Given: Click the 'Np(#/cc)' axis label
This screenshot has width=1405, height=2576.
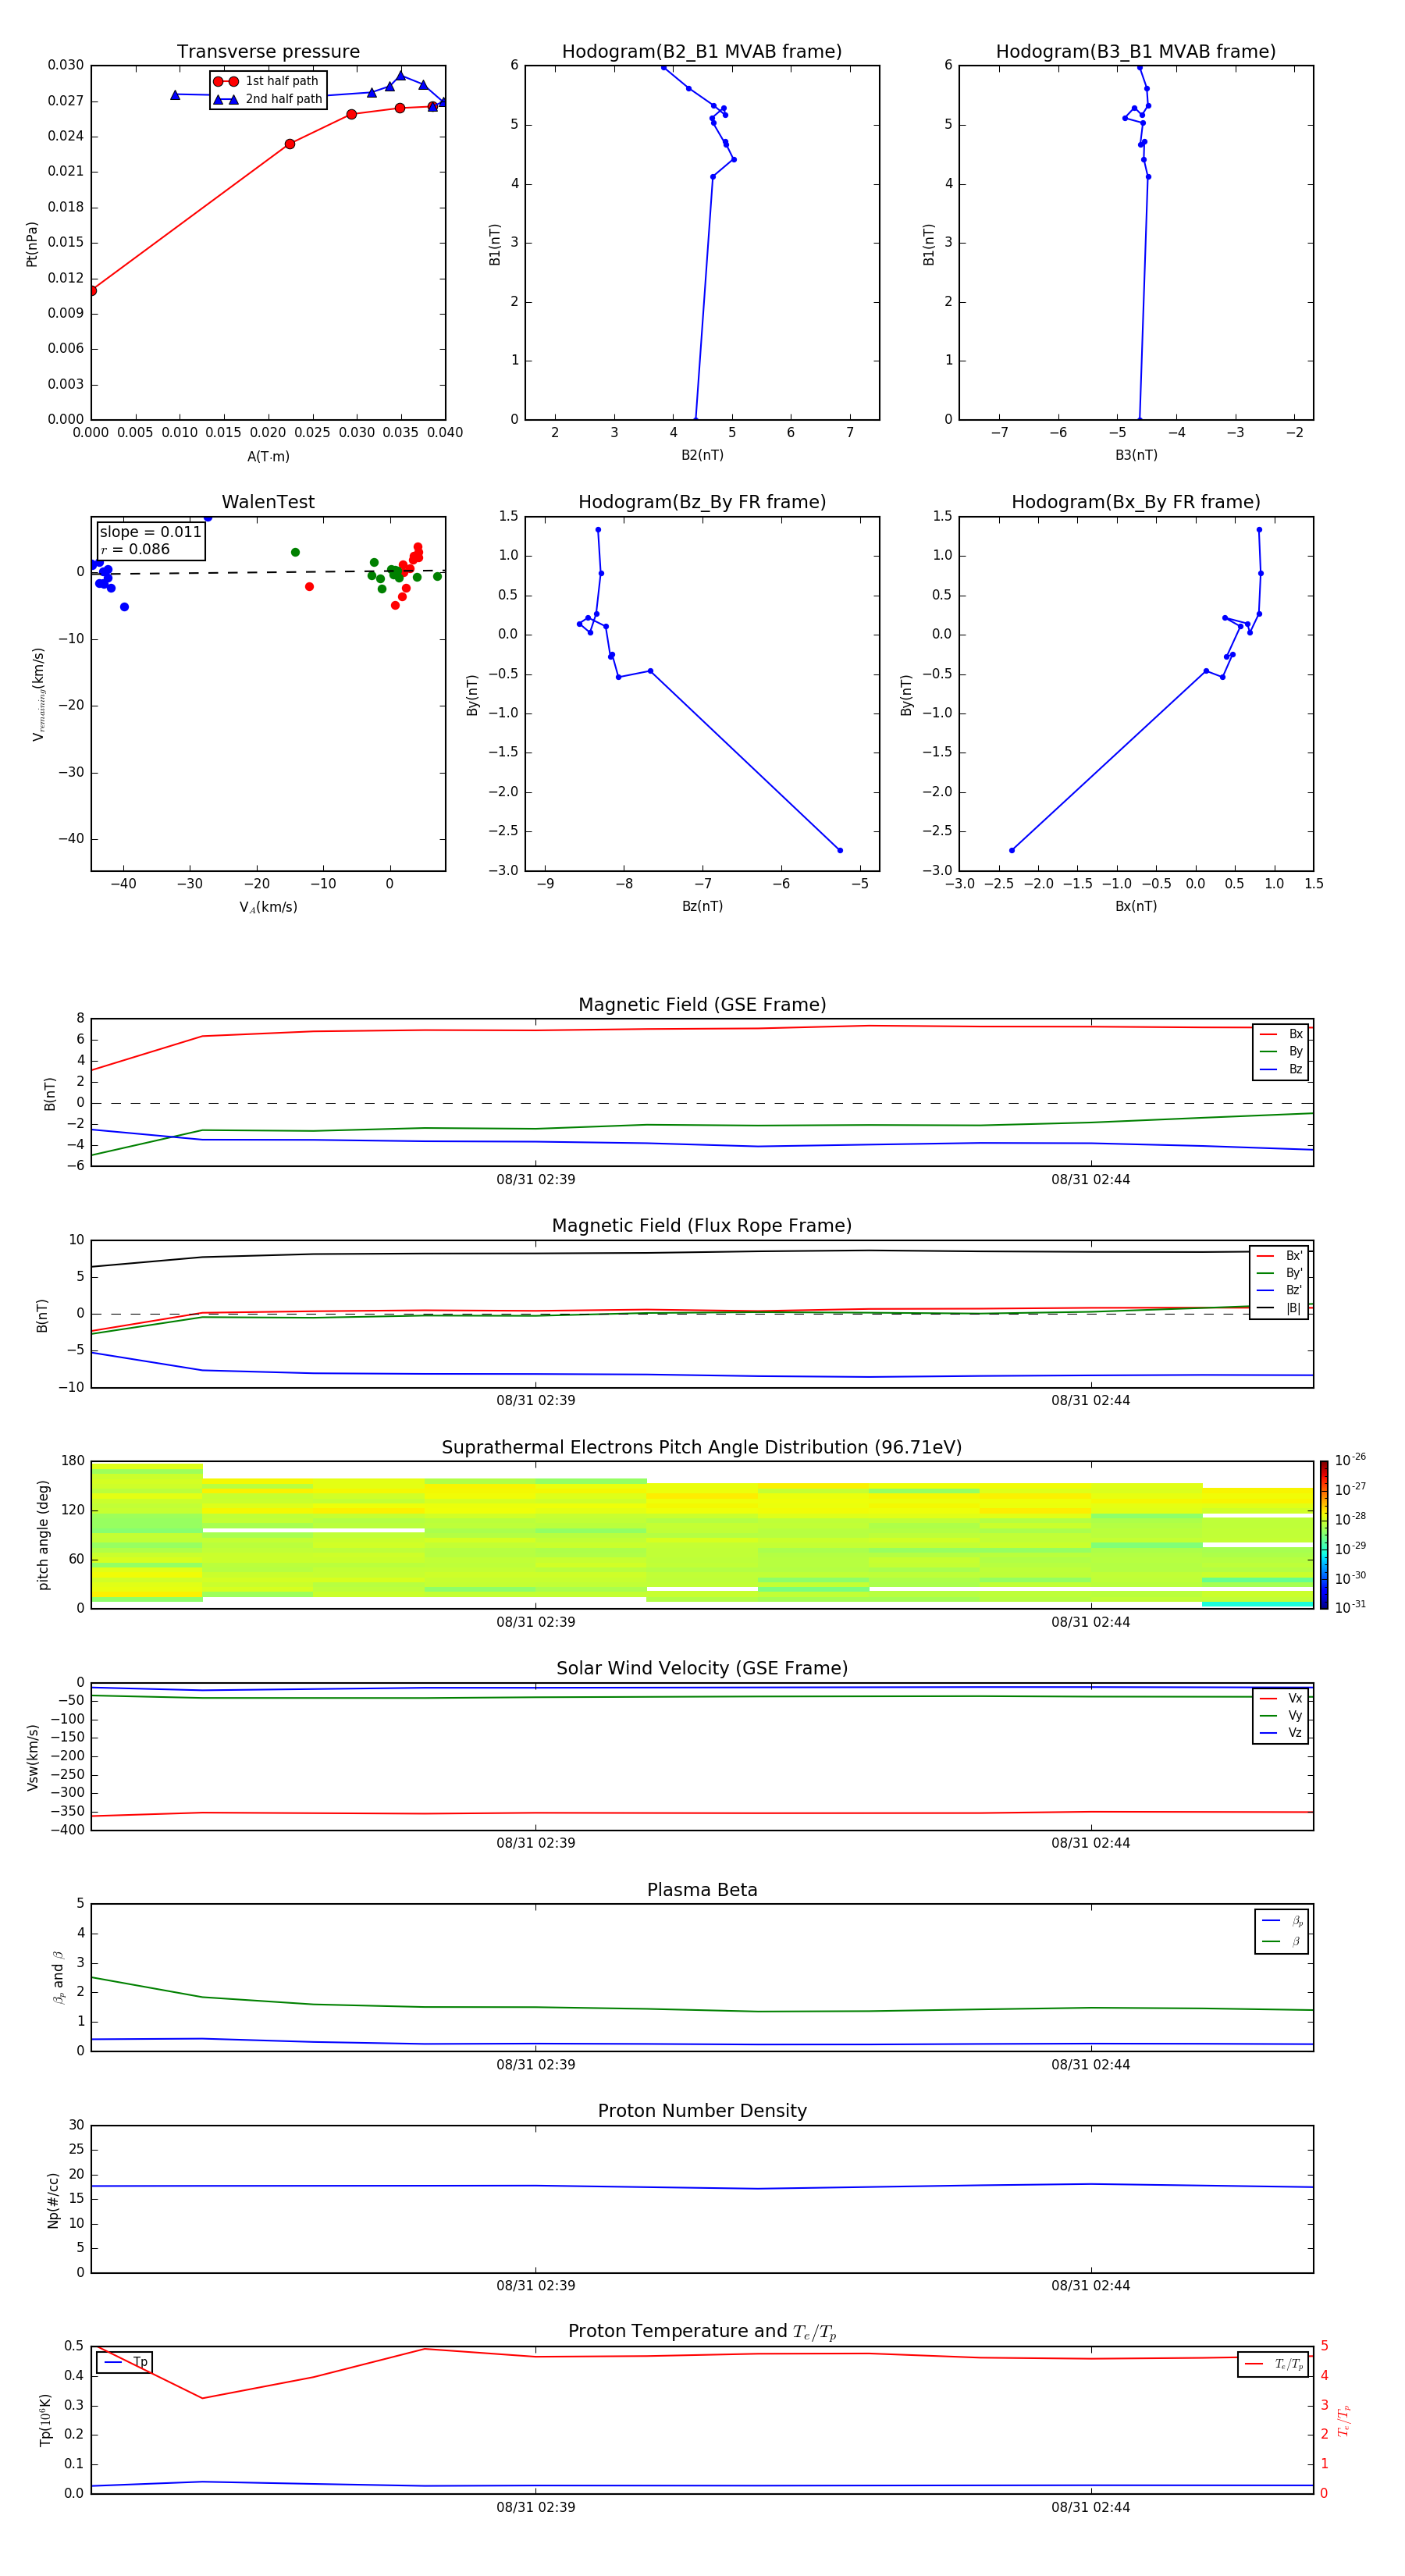Looking at the screenshot, I should point(53,2200).
